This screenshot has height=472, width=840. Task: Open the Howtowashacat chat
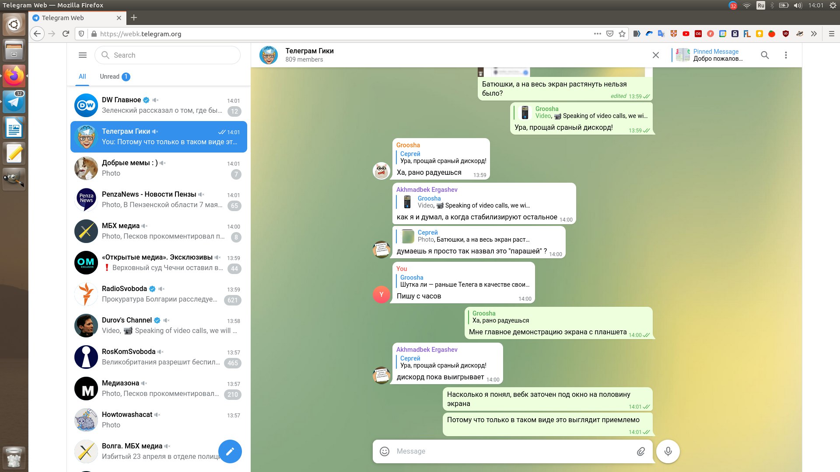159,420
